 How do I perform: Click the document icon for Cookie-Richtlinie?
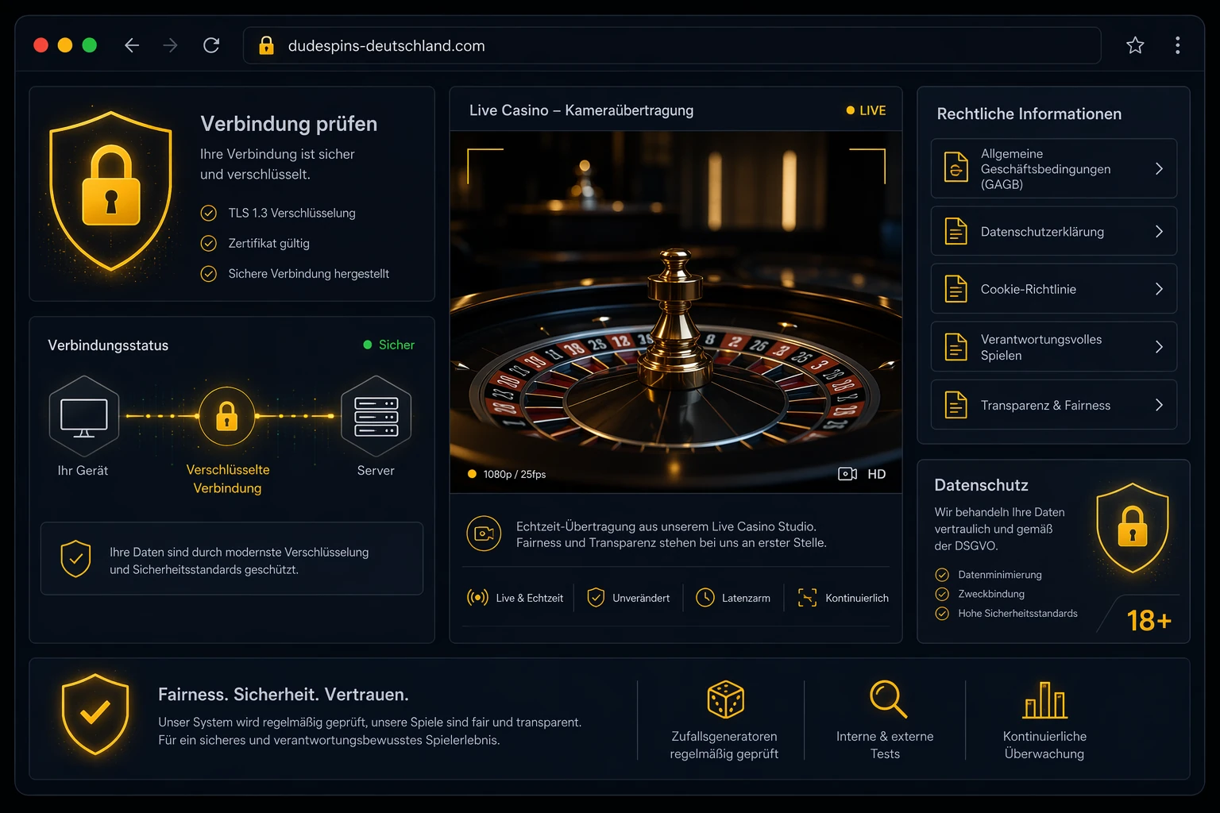pos(956,289)
